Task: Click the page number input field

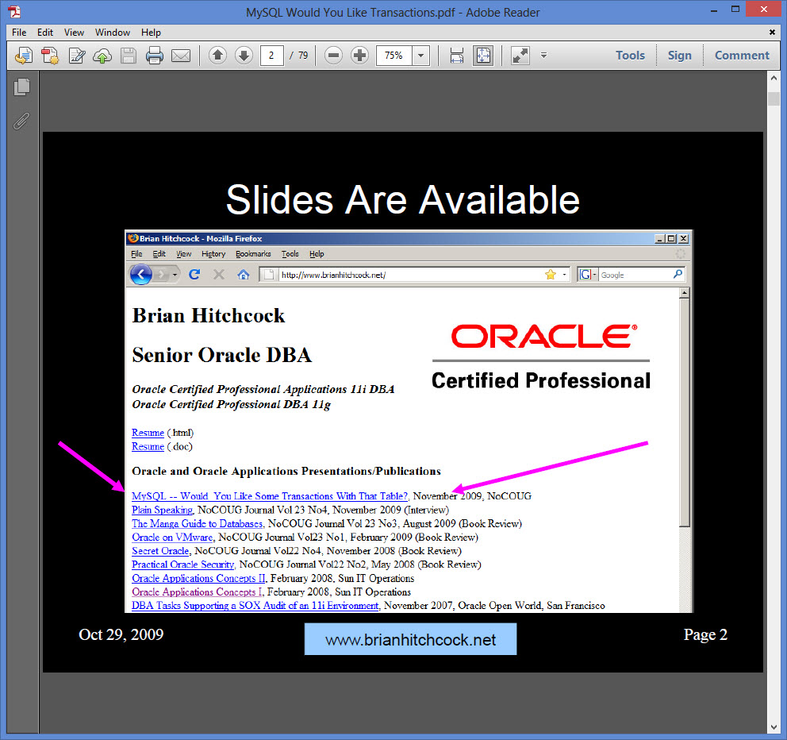Action: [271, 56]
